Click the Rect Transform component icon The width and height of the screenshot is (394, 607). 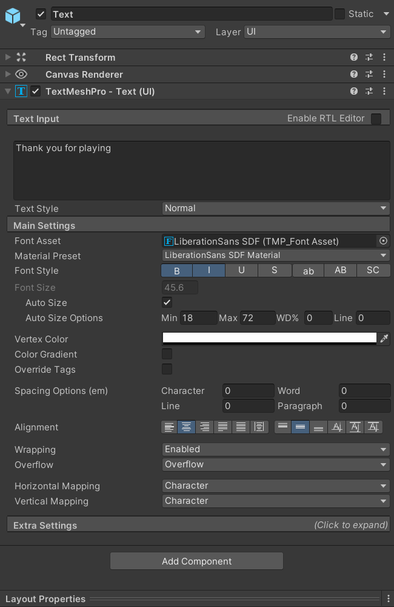point(21,57)
